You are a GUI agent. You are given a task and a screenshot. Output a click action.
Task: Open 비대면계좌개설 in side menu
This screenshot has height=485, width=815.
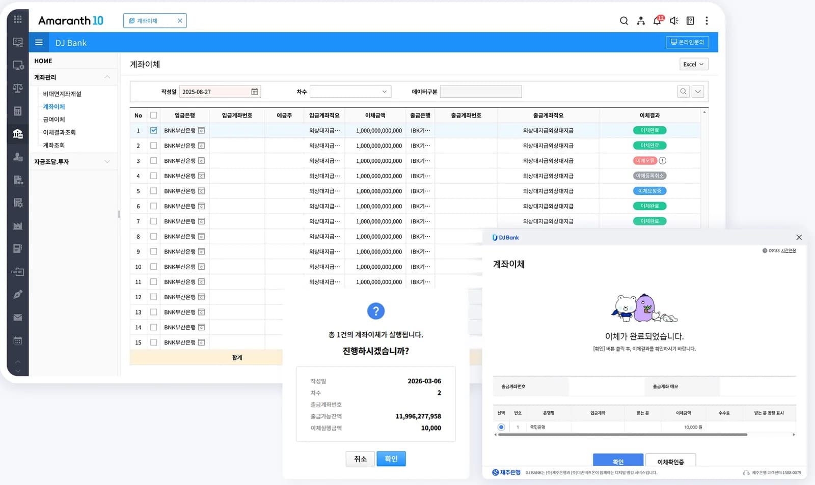pos(62,94)
